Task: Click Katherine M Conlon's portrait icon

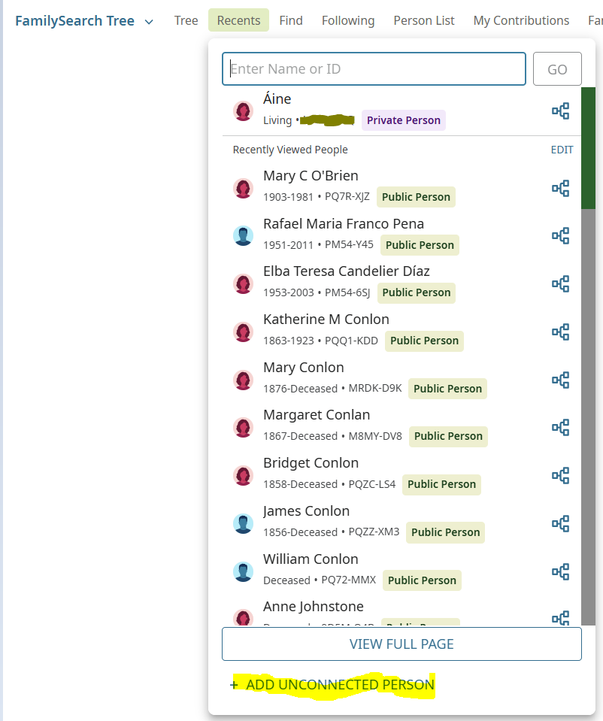Action: (243, 332)
